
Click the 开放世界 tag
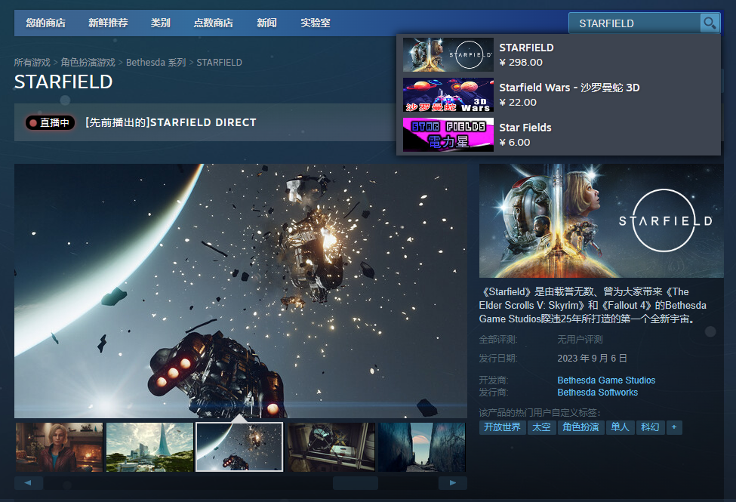click(x=502, y=427)
